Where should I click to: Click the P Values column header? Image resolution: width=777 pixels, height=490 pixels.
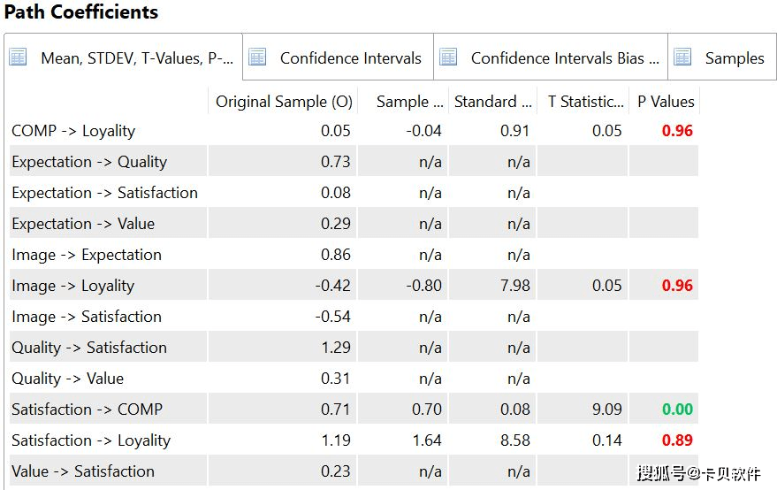tap(666, 102)
